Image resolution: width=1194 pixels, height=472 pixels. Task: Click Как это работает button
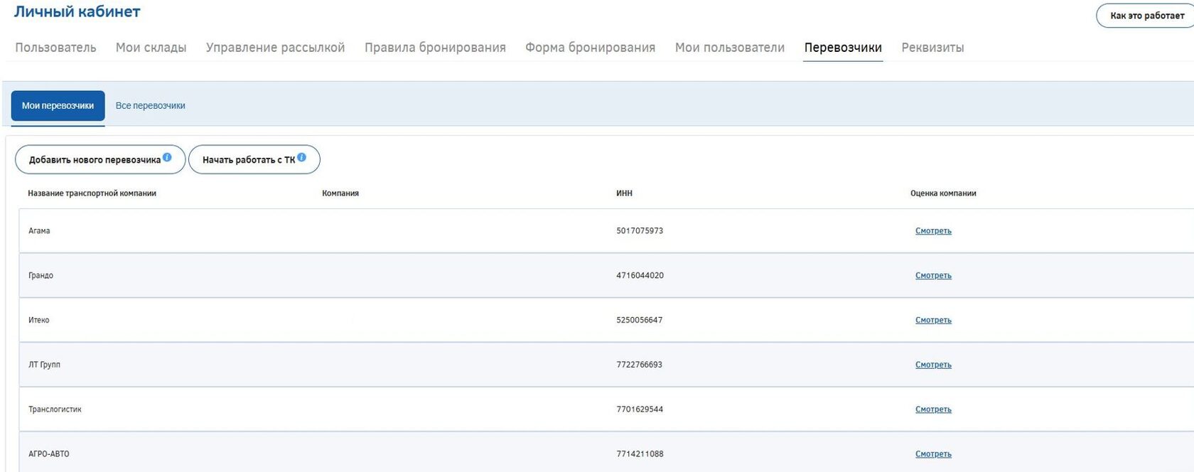(x=1147, y=16)
